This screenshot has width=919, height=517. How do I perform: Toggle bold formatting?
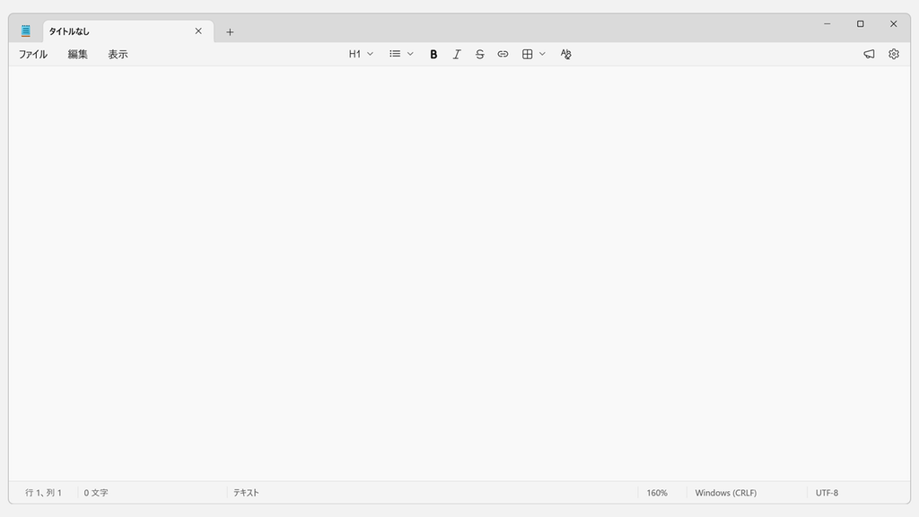(x=433, y=54)
